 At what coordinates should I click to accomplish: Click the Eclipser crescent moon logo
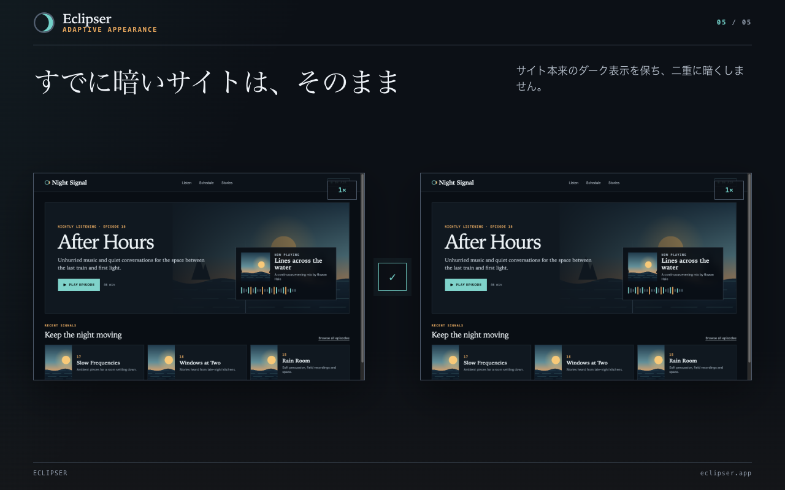click(x=44, y=23)
